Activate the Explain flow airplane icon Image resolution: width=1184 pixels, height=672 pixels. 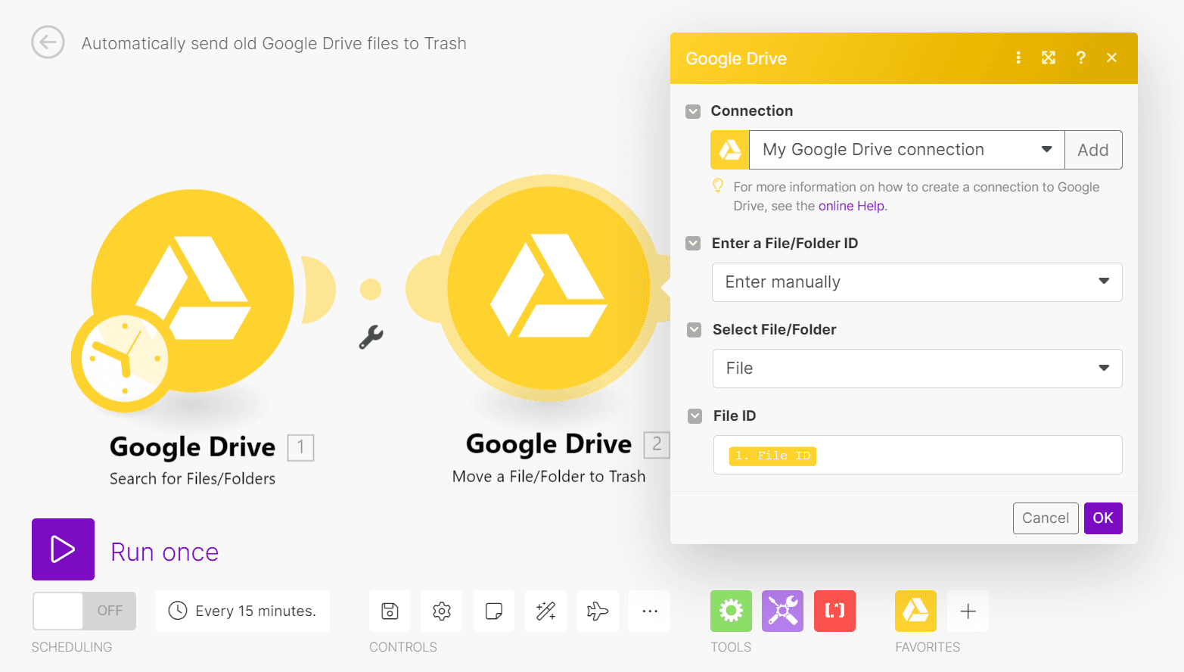pos(598,611)
